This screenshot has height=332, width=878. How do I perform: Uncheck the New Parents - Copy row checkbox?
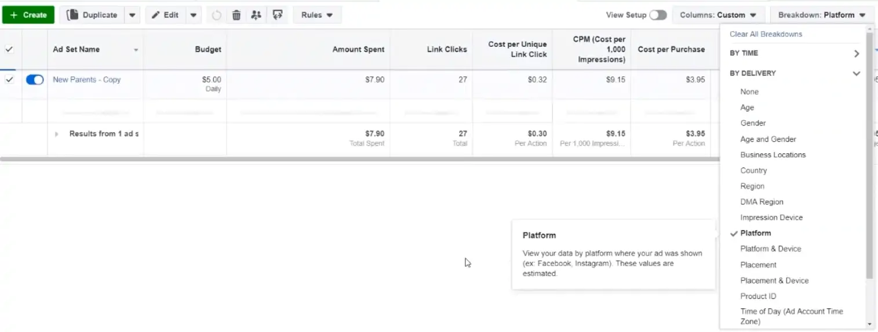[9, 80]
